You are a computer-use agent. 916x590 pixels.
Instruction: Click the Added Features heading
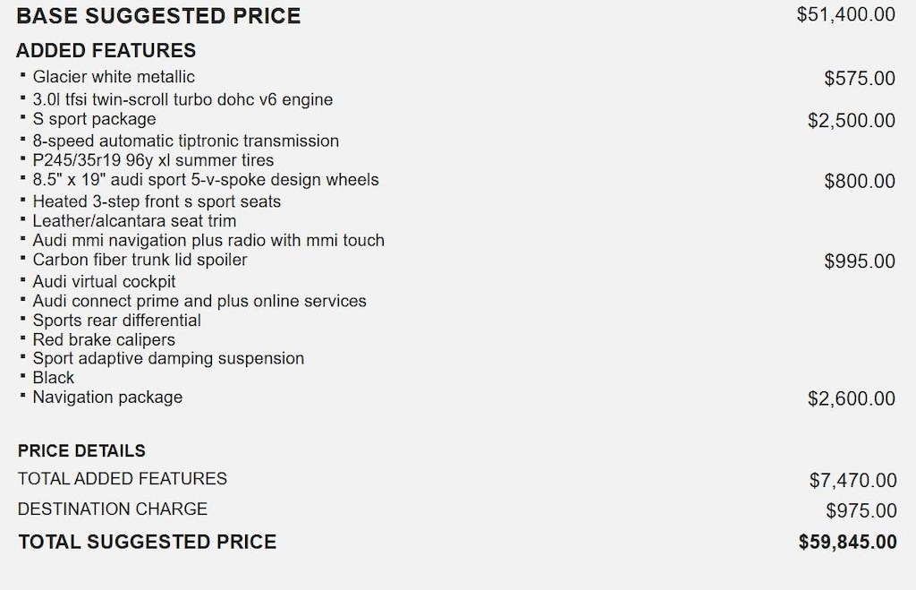point(106,50)
